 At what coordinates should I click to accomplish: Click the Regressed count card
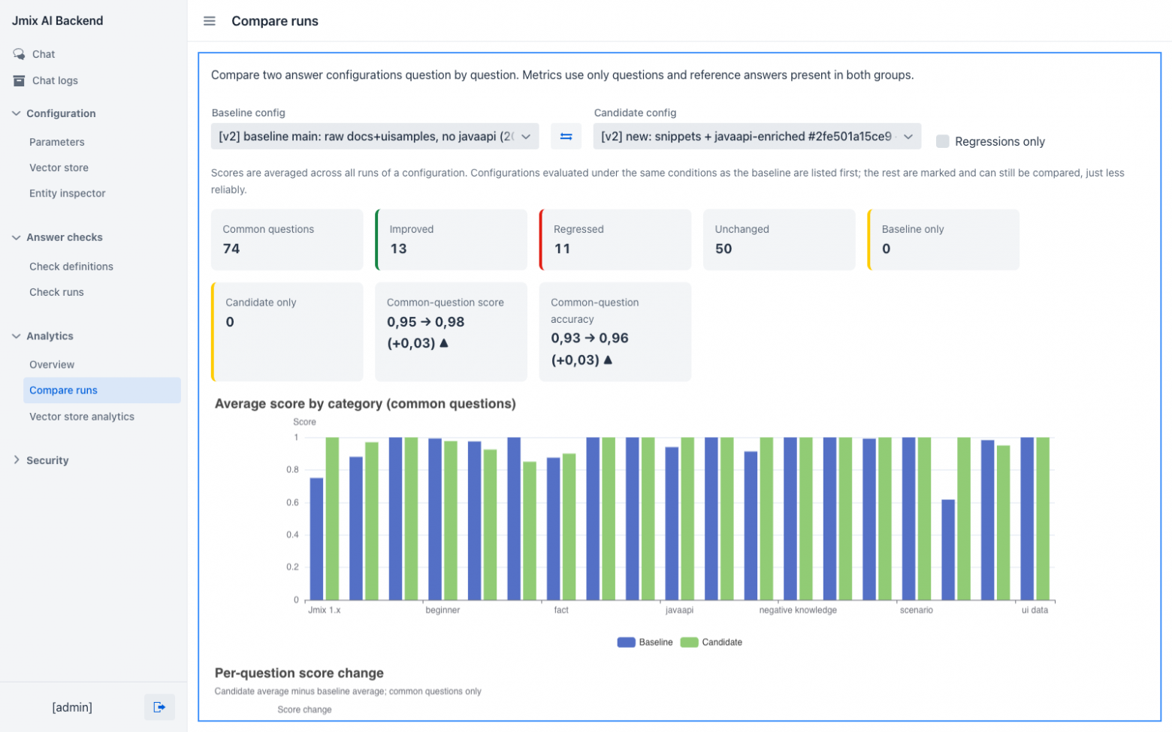(615, 239)
